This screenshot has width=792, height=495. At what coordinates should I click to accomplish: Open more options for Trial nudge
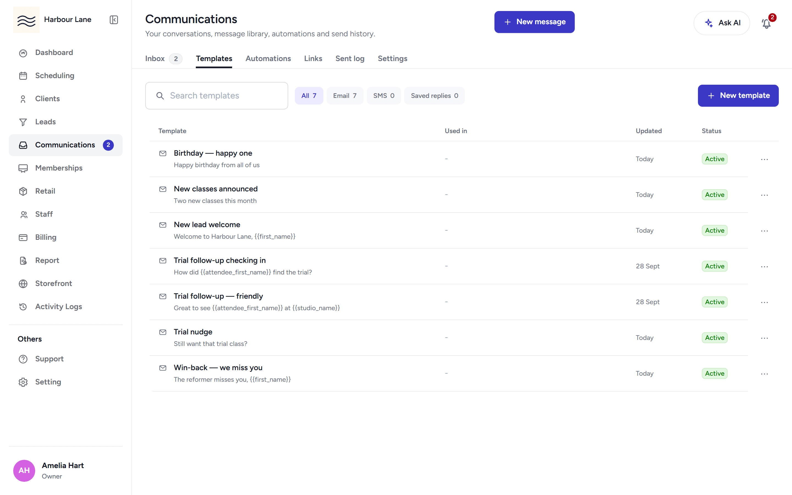tap(764, 338)
